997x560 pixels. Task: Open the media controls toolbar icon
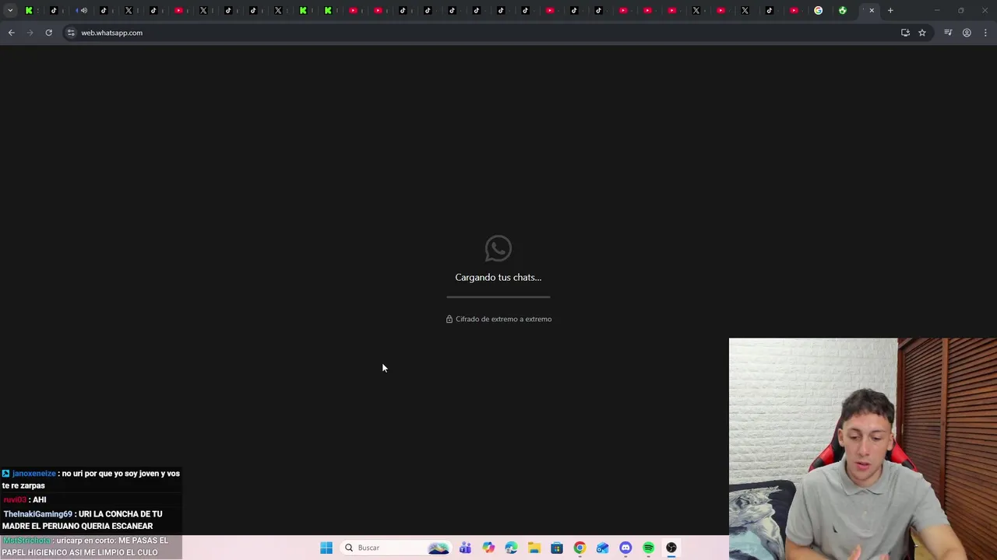coord(948,33)
